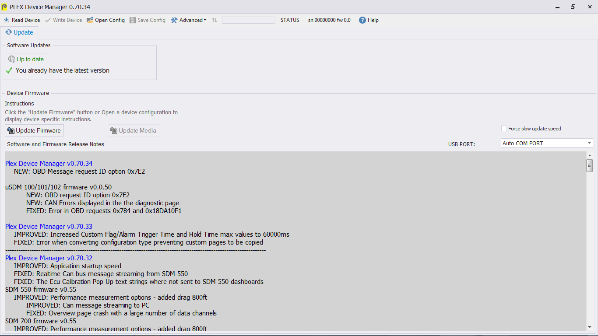Restore down the window
This screenshot has width=598, height=336.
pos(573,7)
